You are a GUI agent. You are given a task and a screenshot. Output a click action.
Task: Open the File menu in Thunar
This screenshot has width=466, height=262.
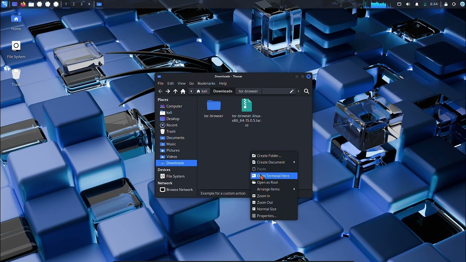pos(161,83)
